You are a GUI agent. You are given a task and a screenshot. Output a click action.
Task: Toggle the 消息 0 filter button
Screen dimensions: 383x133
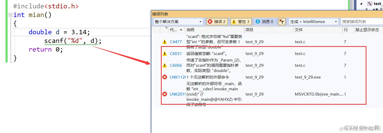pyautogui.click(x=265, y=22)
